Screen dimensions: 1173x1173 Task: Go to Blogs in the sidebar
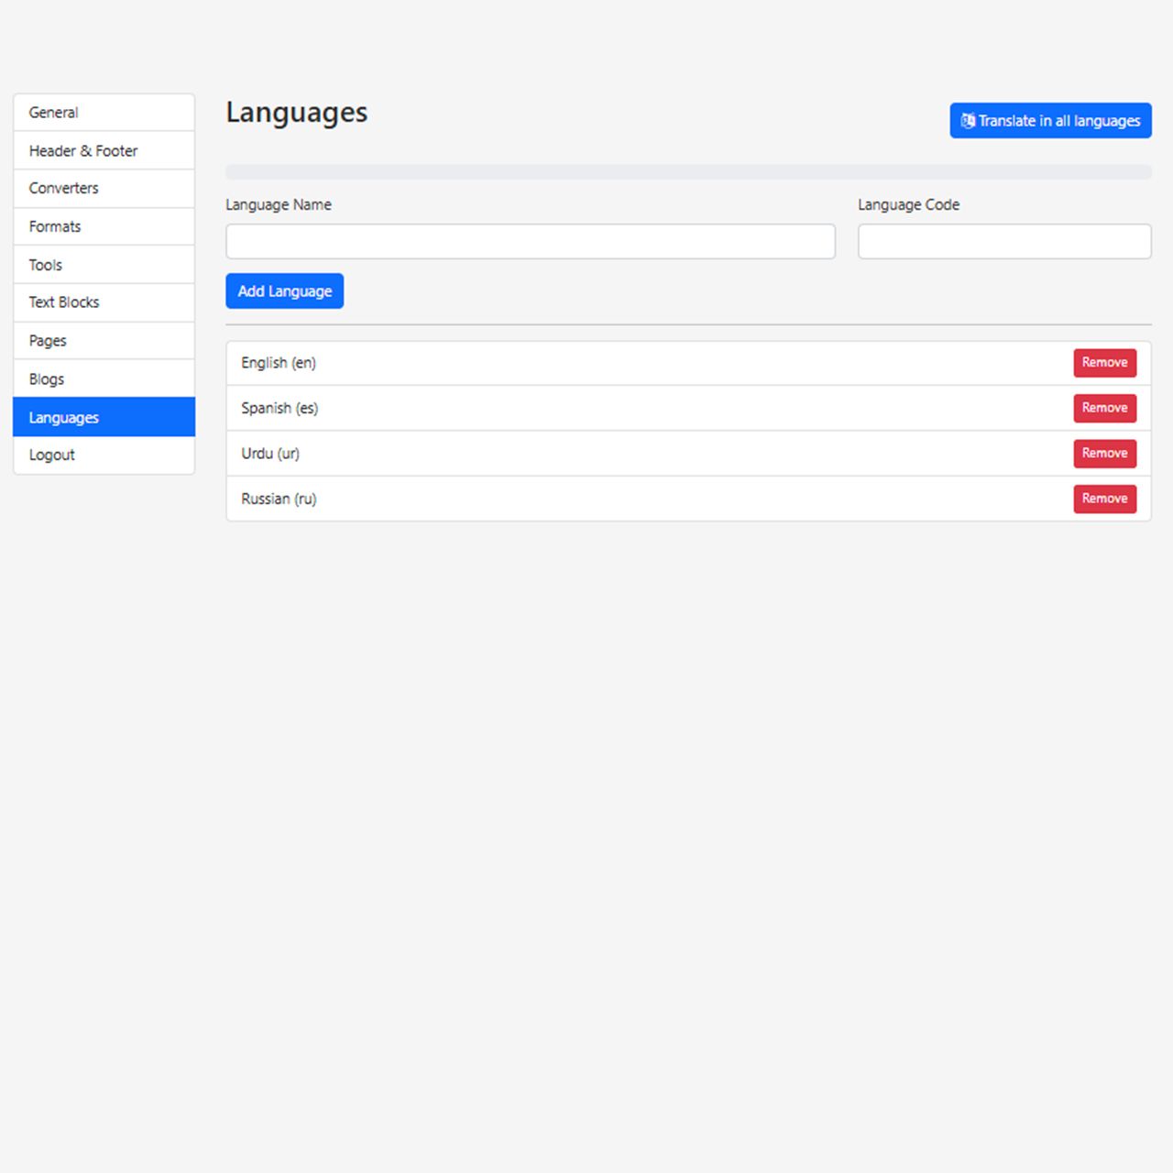click(104, 378)
